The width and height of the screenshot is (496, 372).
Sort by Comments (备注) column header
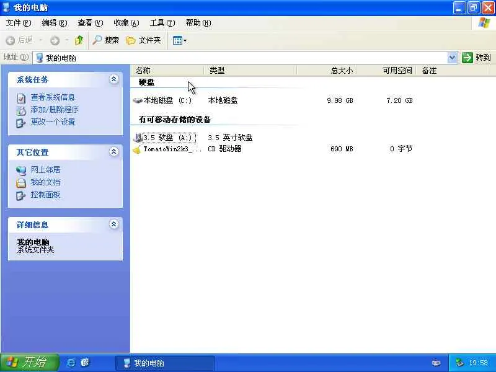point(453,70)
